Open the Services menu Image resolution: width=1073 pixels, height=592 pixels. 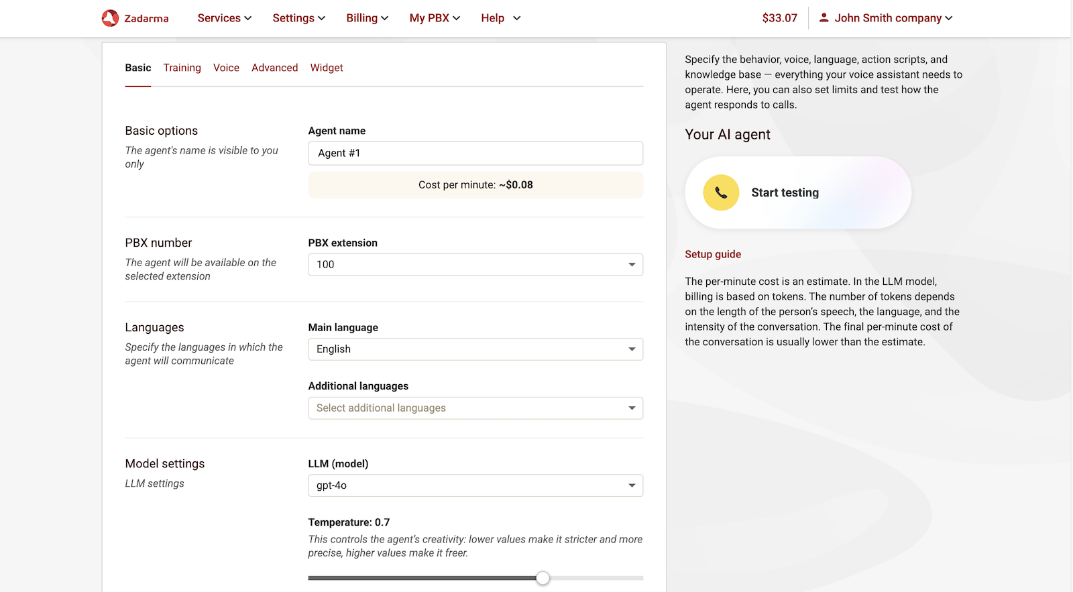(x=225, y=18)
